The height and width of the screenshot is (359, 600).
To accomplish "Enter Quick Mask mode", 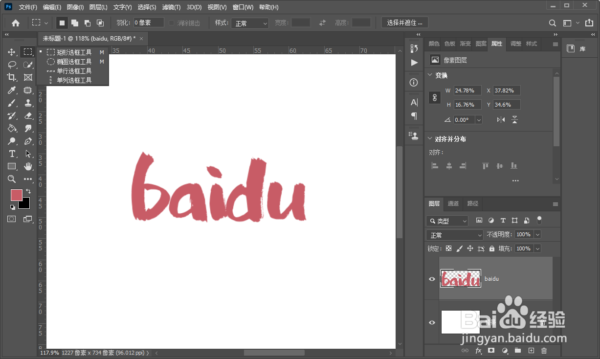I will tap(12, 219).
